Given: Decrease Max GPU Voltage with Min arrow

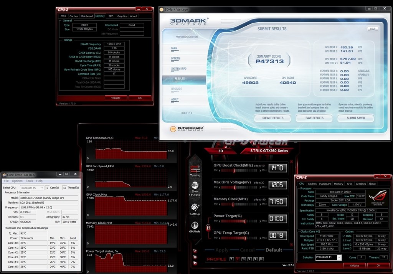Looking at the screenshot, I should 220,187.
